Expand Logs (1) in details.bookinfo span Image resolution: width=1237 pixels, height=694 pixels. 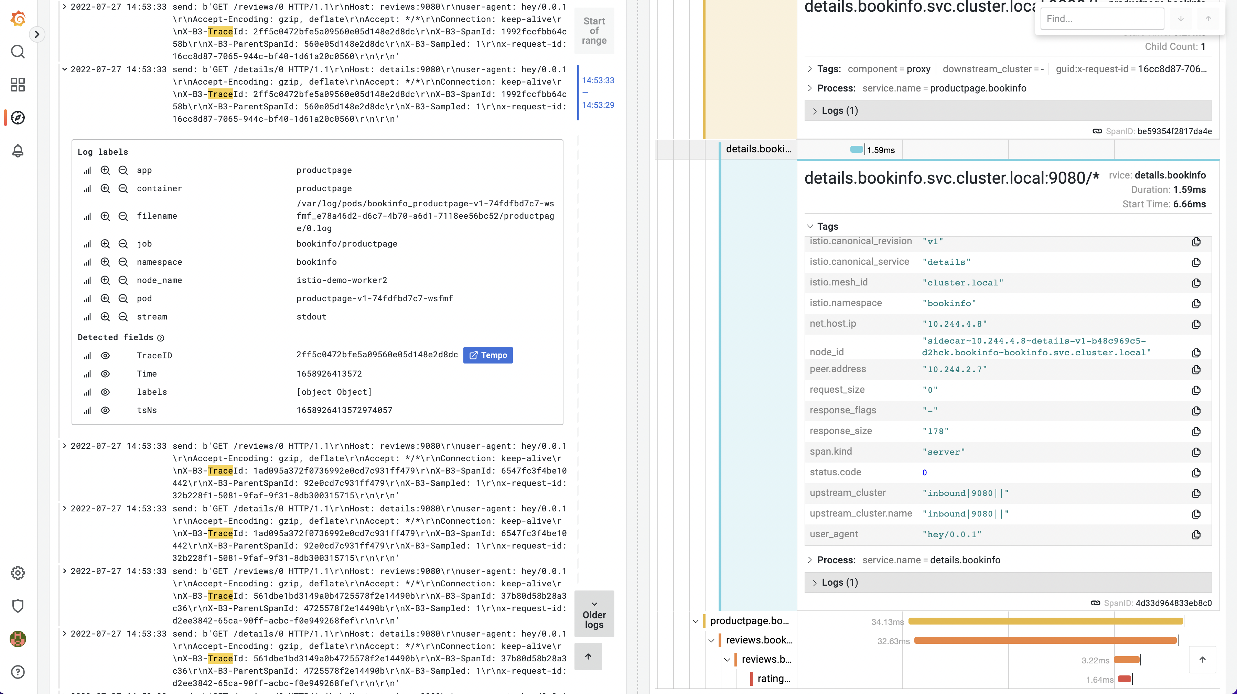[x=839, y=582]
